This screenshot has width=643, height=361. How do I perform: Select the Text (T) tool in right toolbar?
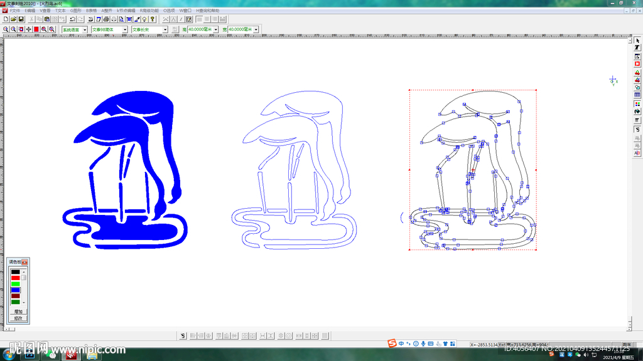point(637,48)
